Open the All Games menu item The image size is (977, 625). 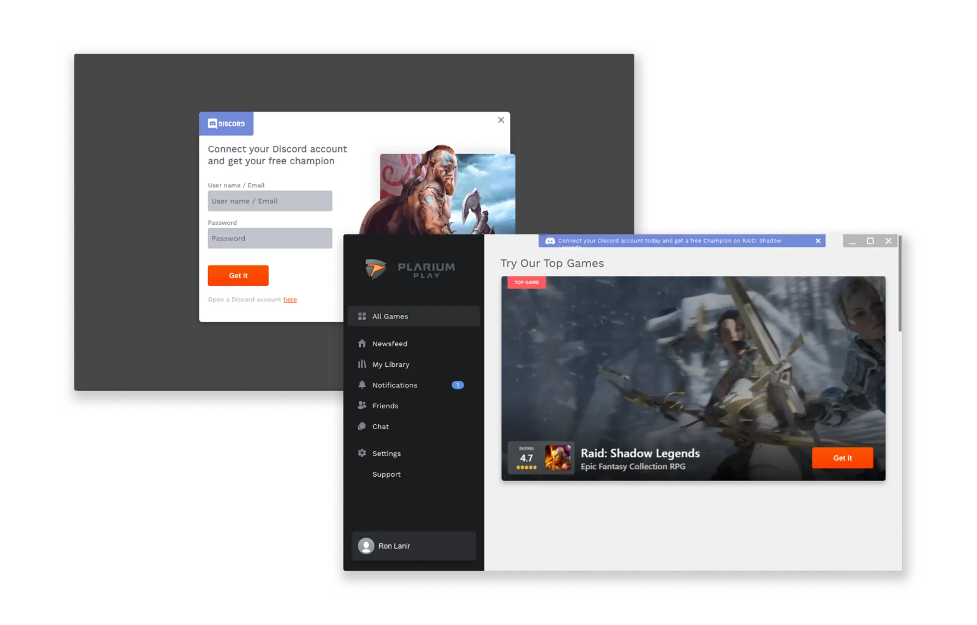tap(414, 316)
